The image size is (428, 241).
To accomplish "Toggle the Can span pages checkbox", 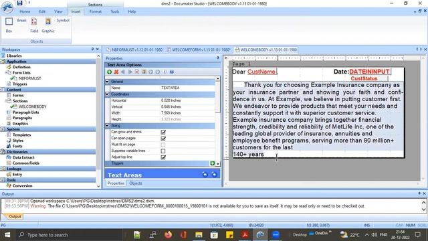I will [163, 139].
